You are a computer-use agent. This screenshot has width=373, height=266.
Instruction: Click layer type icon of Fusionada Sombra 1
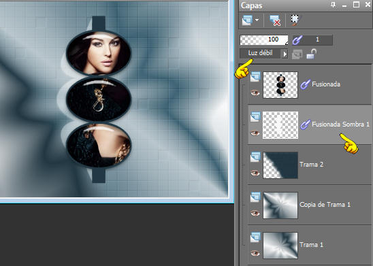255,117
